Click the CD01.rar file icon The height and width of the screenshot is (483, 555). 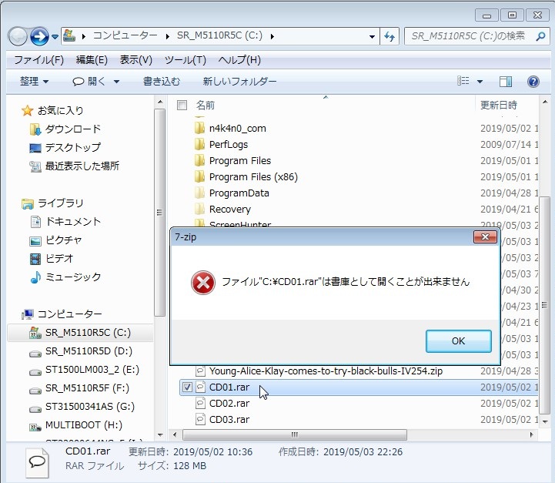200,387
